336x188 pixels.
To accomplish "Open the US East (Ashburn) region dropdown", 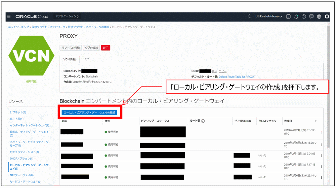I will pyautogui.click(x=268, y=16).
